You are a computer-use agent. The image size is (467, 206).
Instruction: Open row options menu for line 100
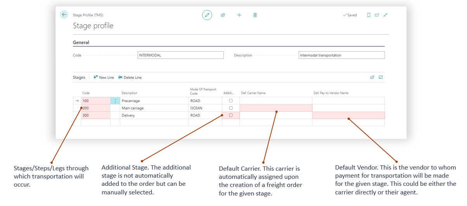pyautogui.click(x=115, y=101)
